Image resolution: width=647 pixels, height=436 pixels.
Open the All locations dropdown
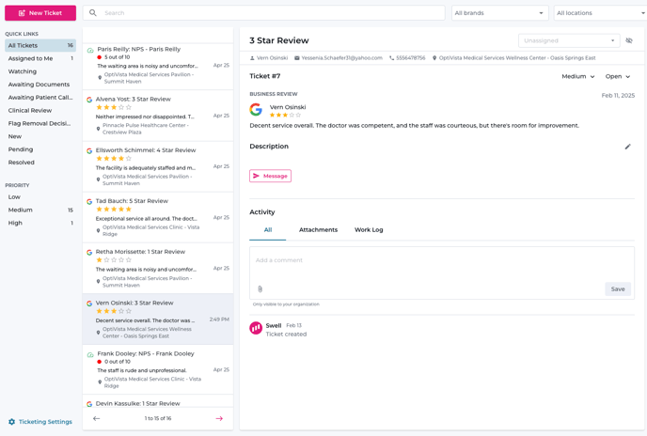pos(600,13)
